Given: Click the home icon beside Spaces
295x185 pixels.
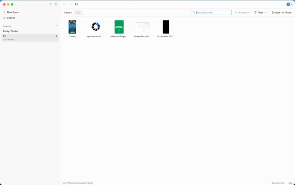Looking at the screenshot, I should [4, 18].
